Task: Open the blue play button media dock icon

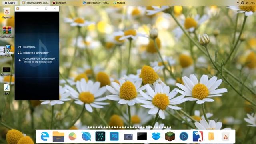Action: point(184,136)
